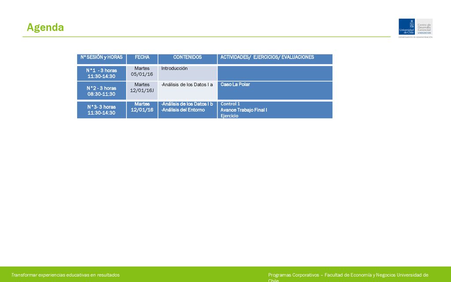The image size is (451, 282).
Task: Click the Centro de Desarrollo Gerencial logo
Action: 424,27
